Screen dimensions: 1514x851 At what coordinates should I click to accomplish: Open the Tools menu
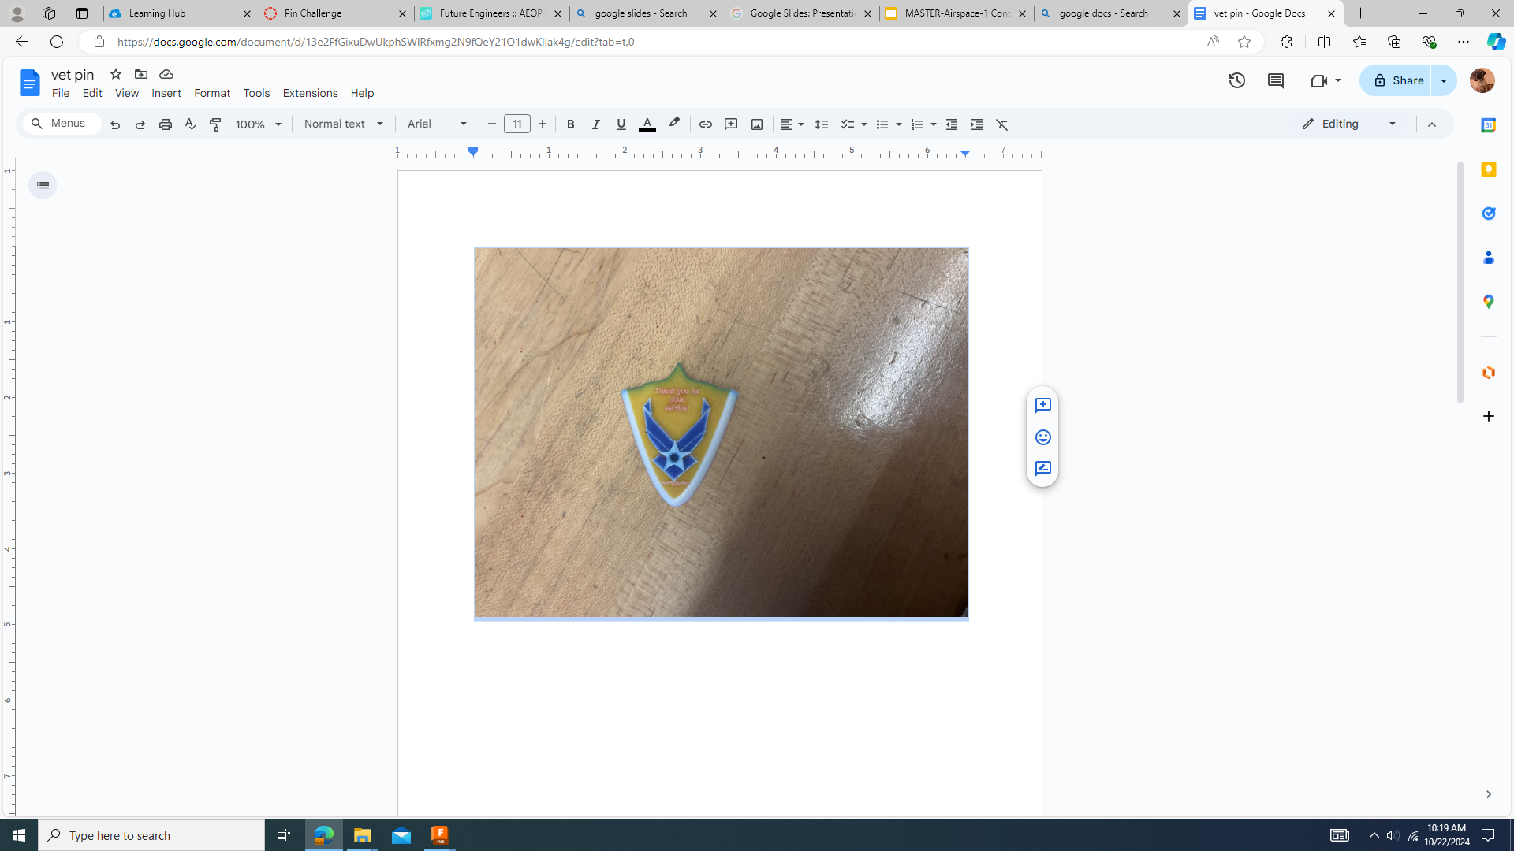[x=256, y=93]
